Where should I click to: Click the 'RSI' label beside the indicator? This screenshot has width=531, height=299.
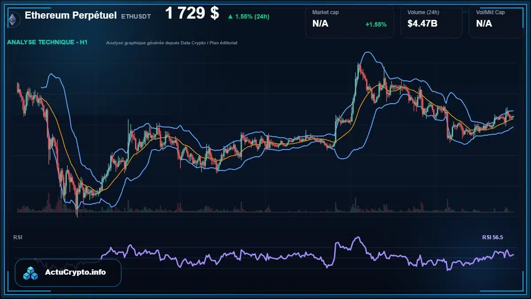(18, 237)
